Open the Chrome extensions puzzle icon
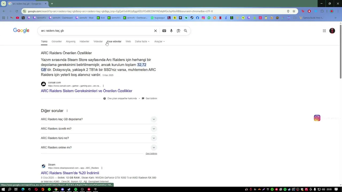 click(x=322, y=11)
